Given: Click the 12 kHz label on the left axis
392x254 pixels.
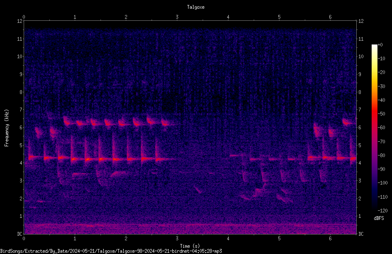Looking at the screenshot, I should click(x=20, y=21).
